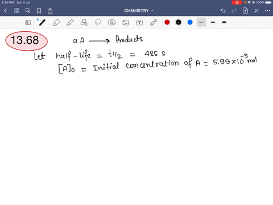273x205 pixels.
Task: Tap the handwritten word Products
Action: point(129,39)
